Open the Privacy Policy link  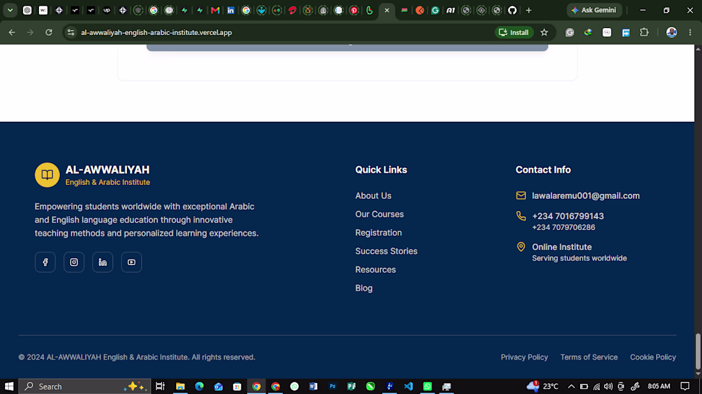point(524,357)
